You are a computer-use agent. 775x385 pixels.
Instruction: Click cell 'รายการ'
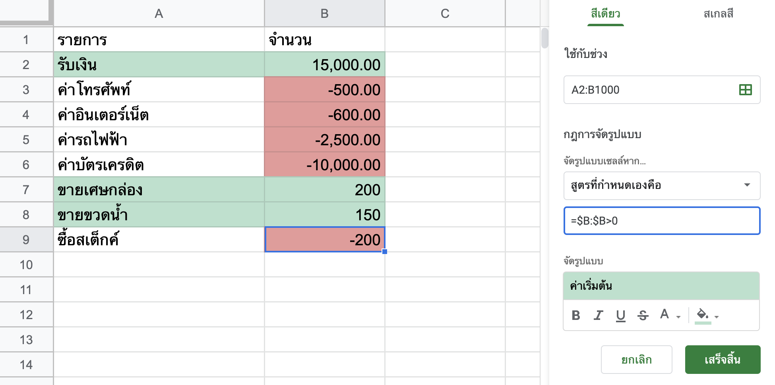pos(159,40)
